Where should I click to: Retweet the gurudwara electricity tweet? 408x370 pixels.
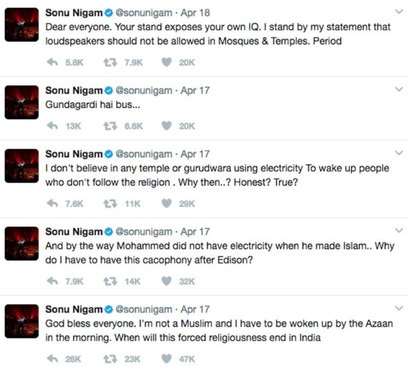(110, 203)
